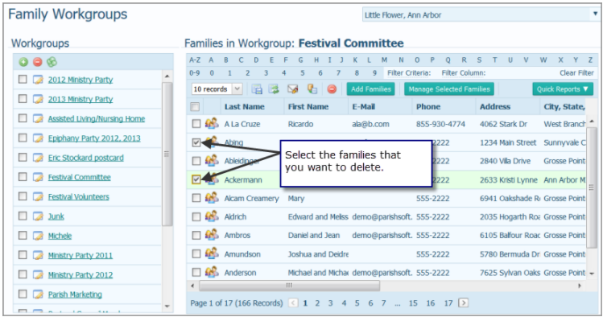Viewport: 603px width, 317px height.
Task: Expand the Quick Reports dropdown
Action: tap(563, 89)
